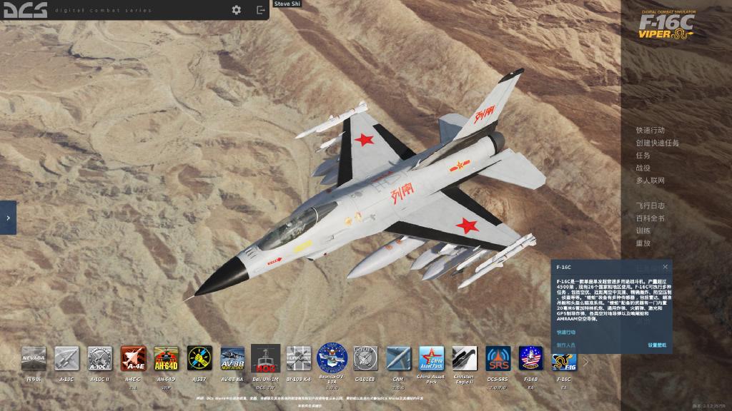This screenshot has height=411, width=732.
Task: Select the Nevada terrain module icon
Action: tap(34, 358)
